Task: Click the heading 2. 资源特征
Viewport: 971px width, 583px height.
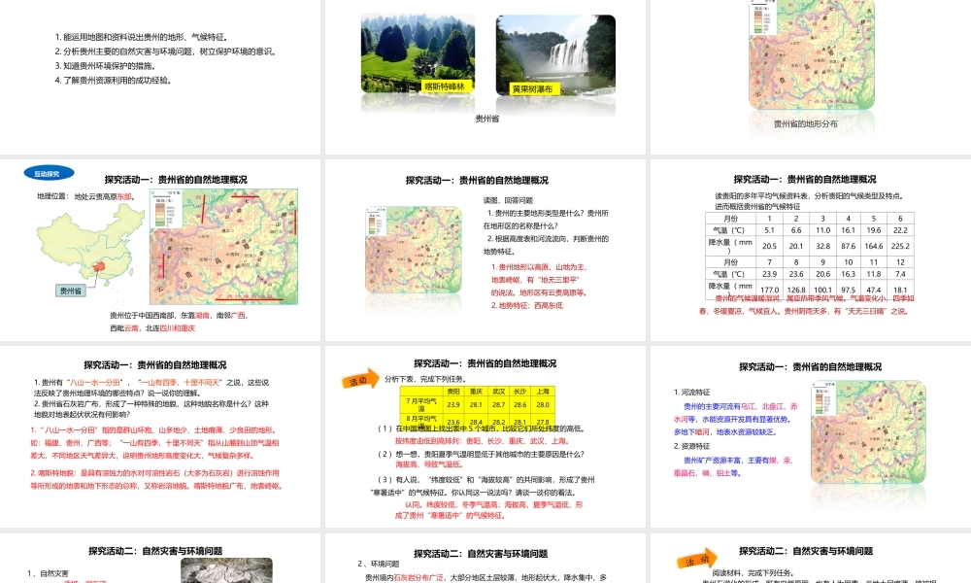Action: [691, 446]
